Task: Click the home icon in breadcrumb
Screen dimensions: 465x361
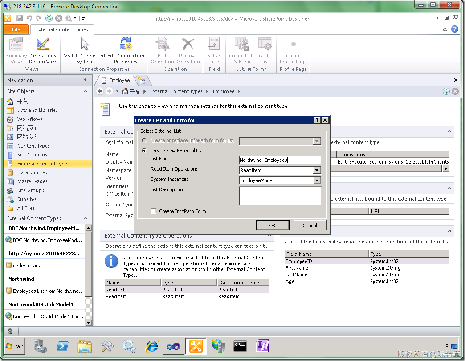Action: point(125,91)
